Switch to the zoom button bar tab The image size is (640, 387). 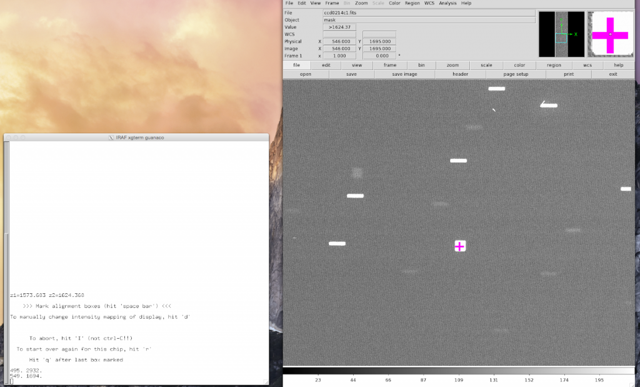(452, 65)
